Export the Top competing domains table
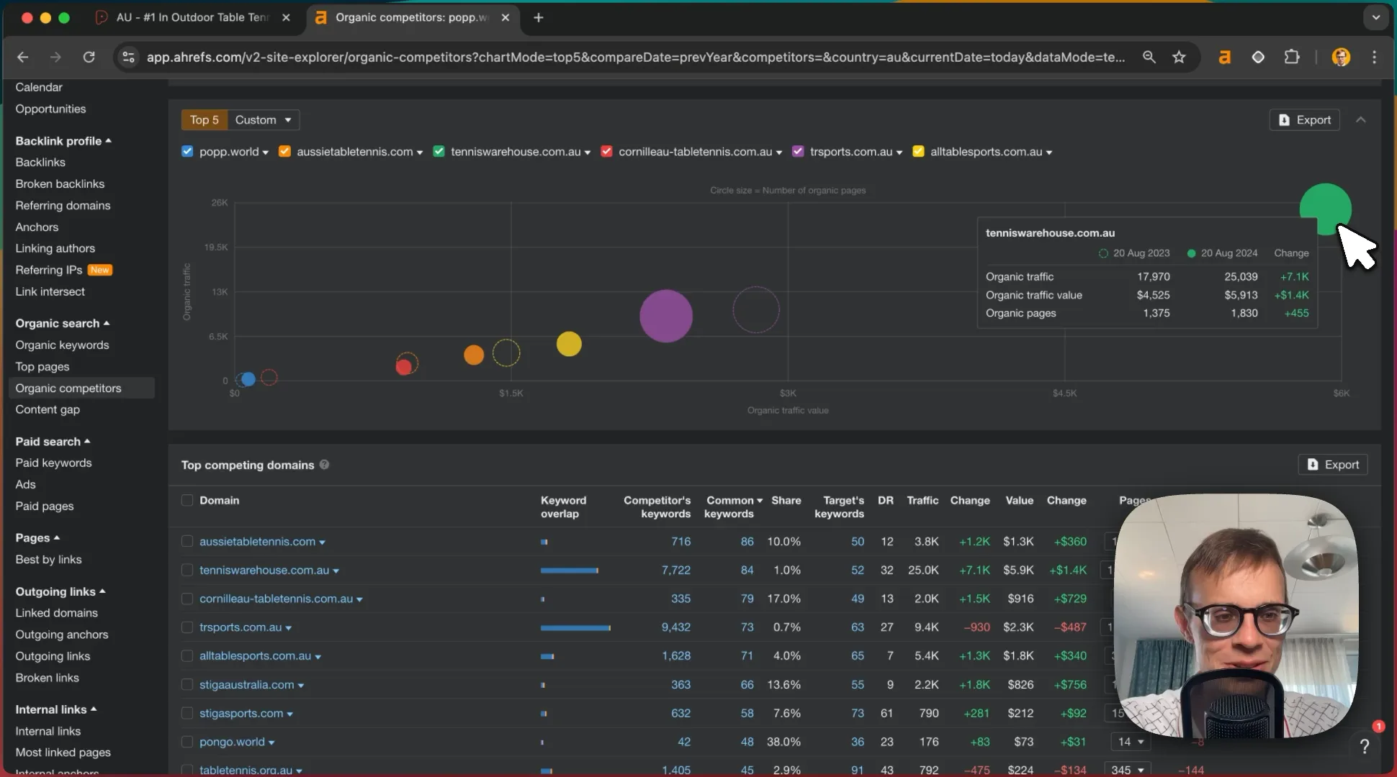 click(x=1333, y=465)
